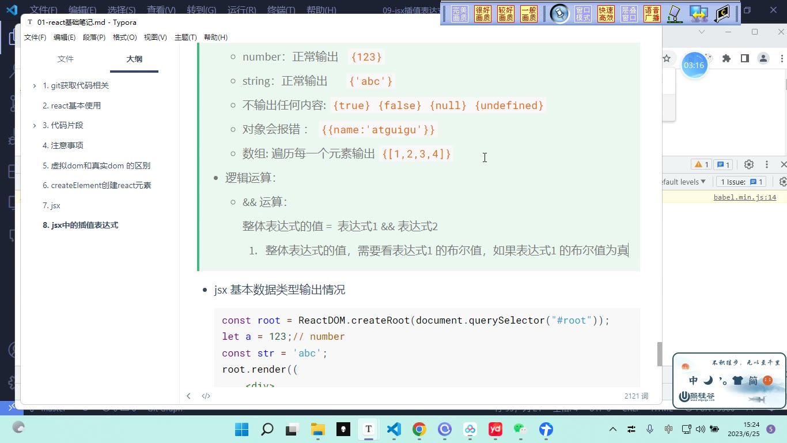Open WeChat from the taskbar

[521, 429]
